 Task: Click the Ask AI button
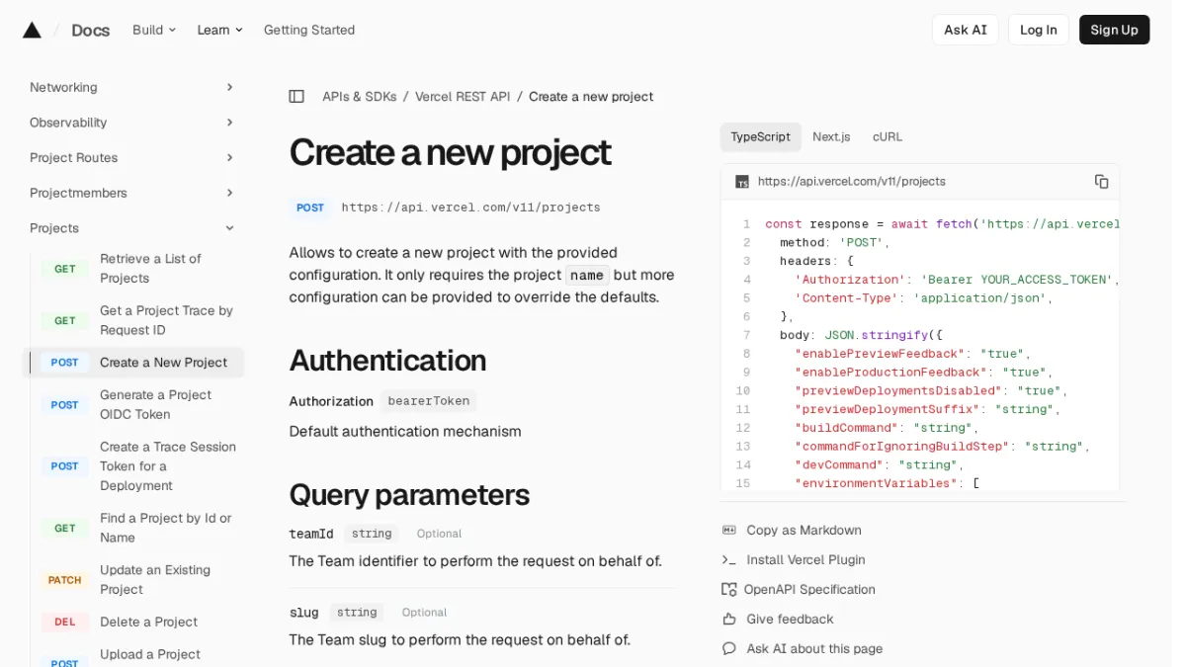966,30
